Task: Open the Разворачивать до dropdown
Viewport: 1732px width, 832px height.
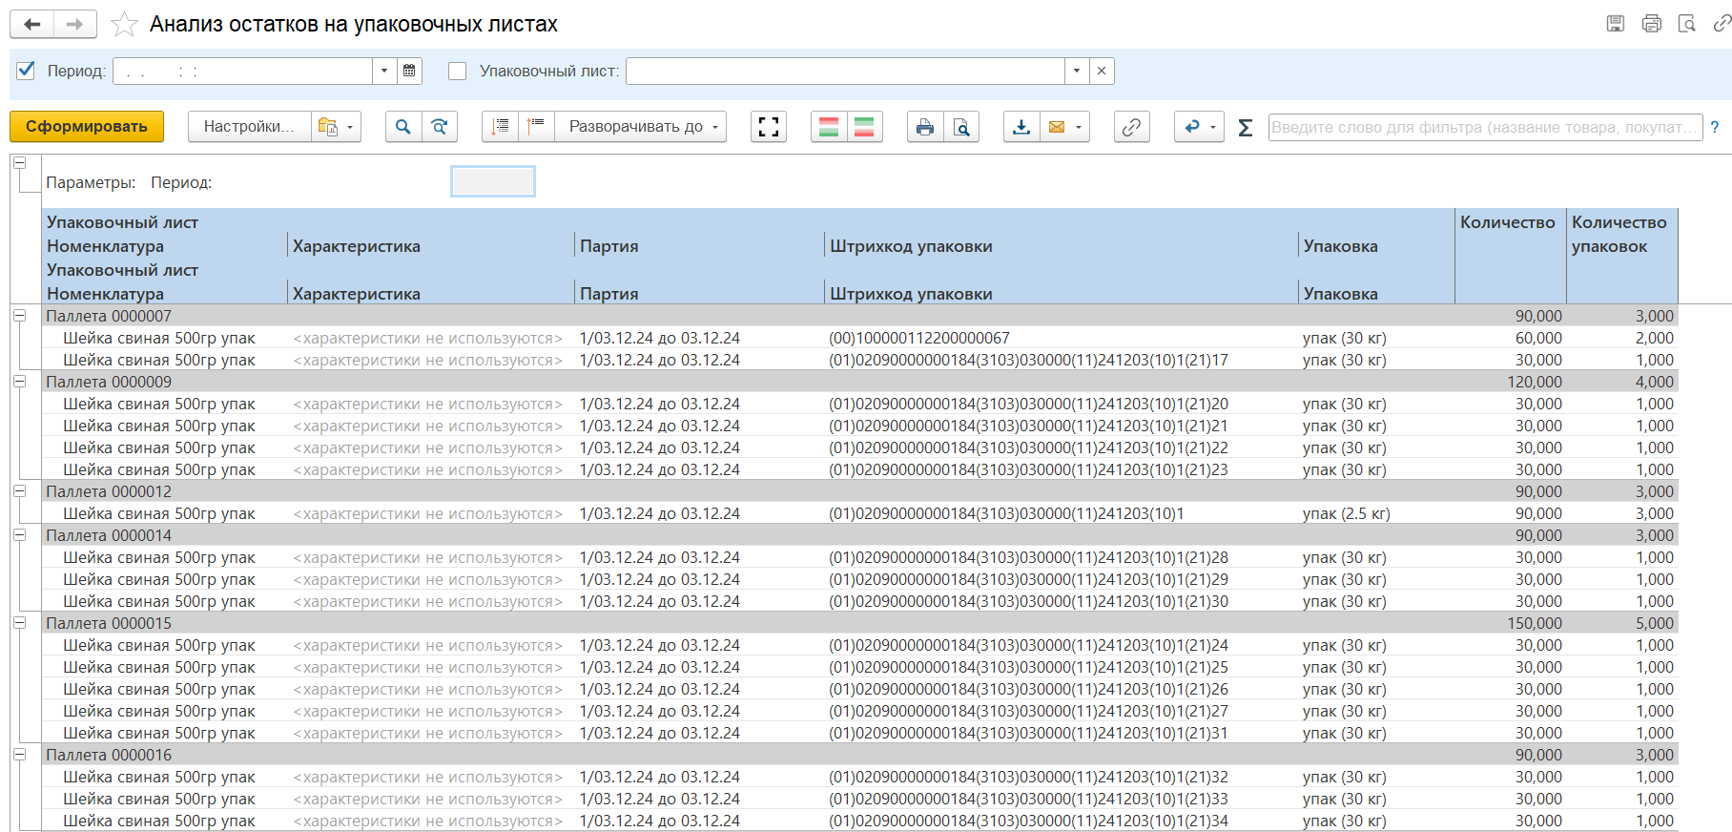Action: coord(643,127)
